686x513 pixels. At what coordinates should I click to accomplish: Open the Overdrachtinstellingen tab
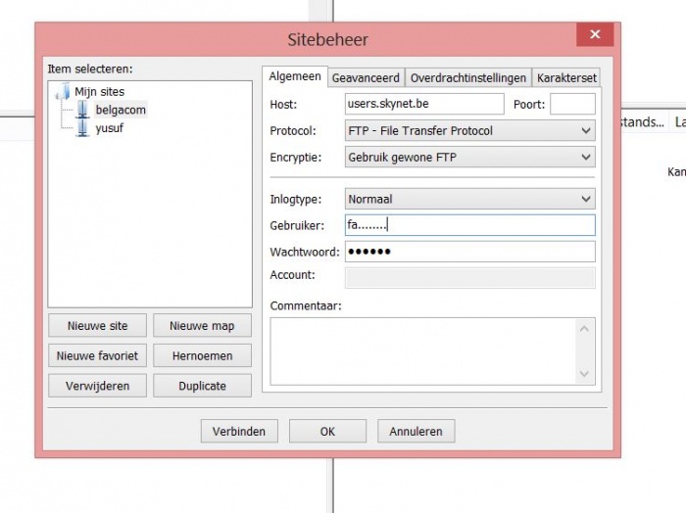468,77
